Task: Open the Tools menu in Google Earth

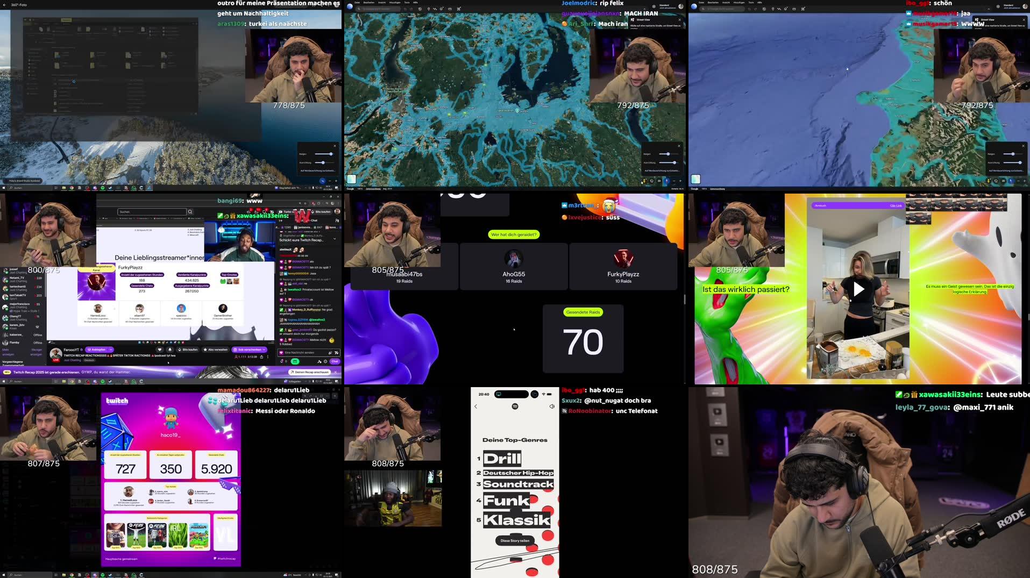Action: pyautogui.click(x=406, y=3)
